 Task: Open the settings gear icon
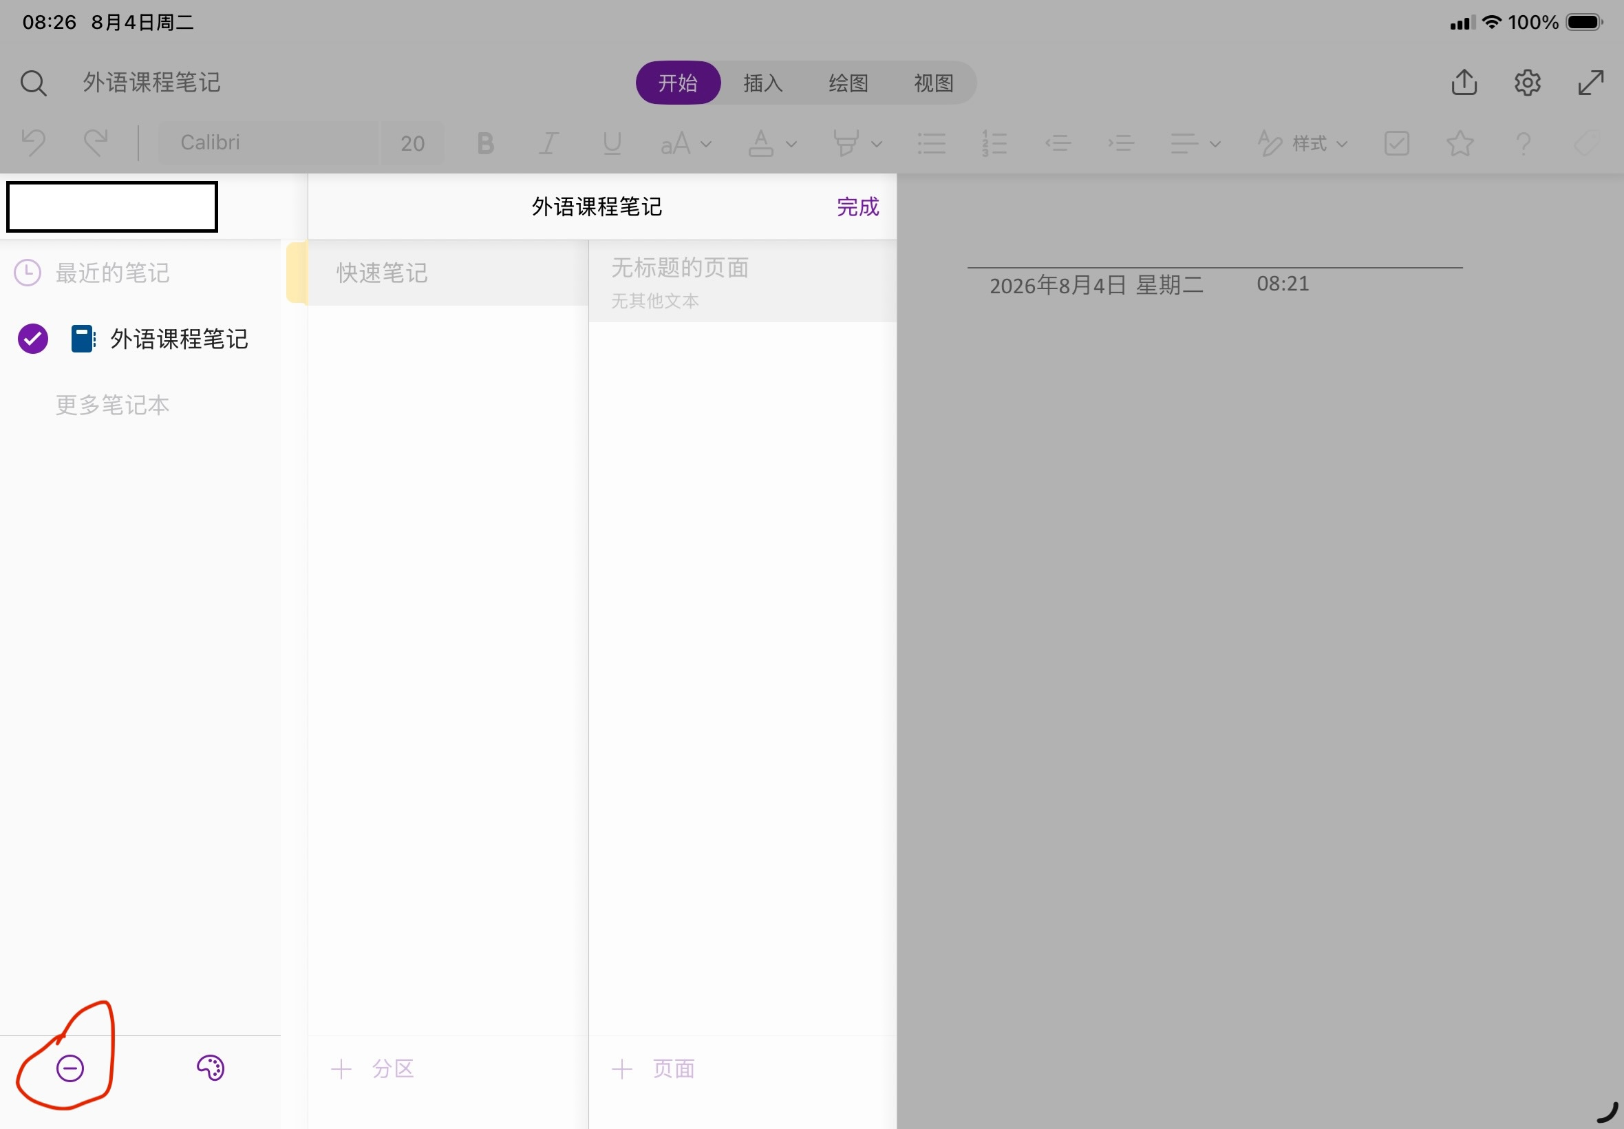point(1527,83)
